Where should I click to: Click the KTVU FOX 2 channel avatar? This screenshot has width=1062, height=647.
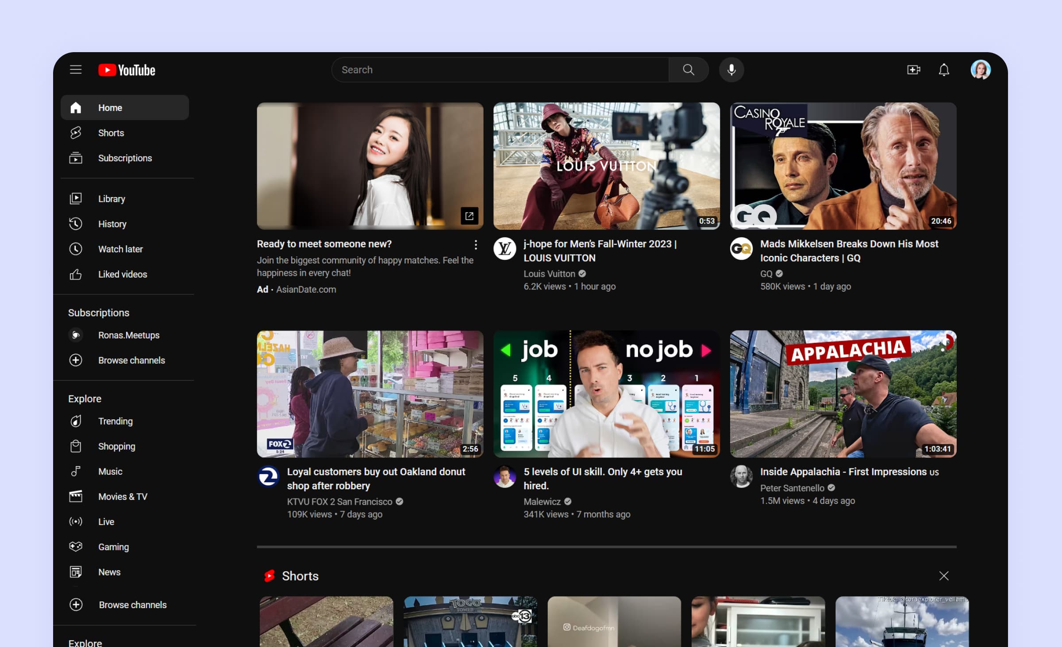268,476
